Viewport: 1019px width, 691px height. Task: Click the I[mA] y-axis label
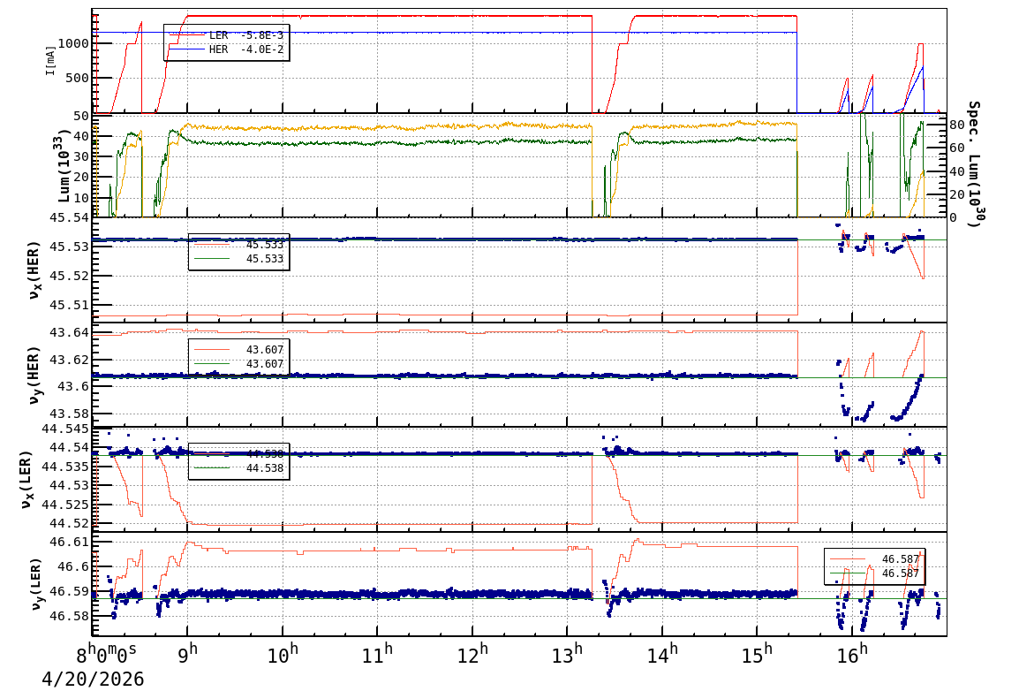[x=50, y=60]
